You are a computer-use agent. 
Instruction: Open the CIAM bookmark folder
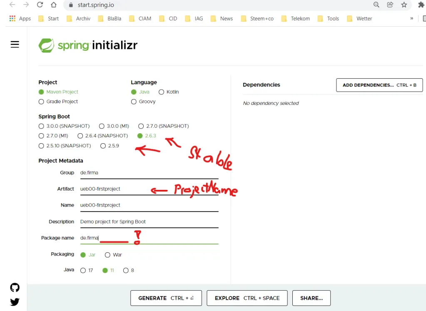[x=140, y=18]
